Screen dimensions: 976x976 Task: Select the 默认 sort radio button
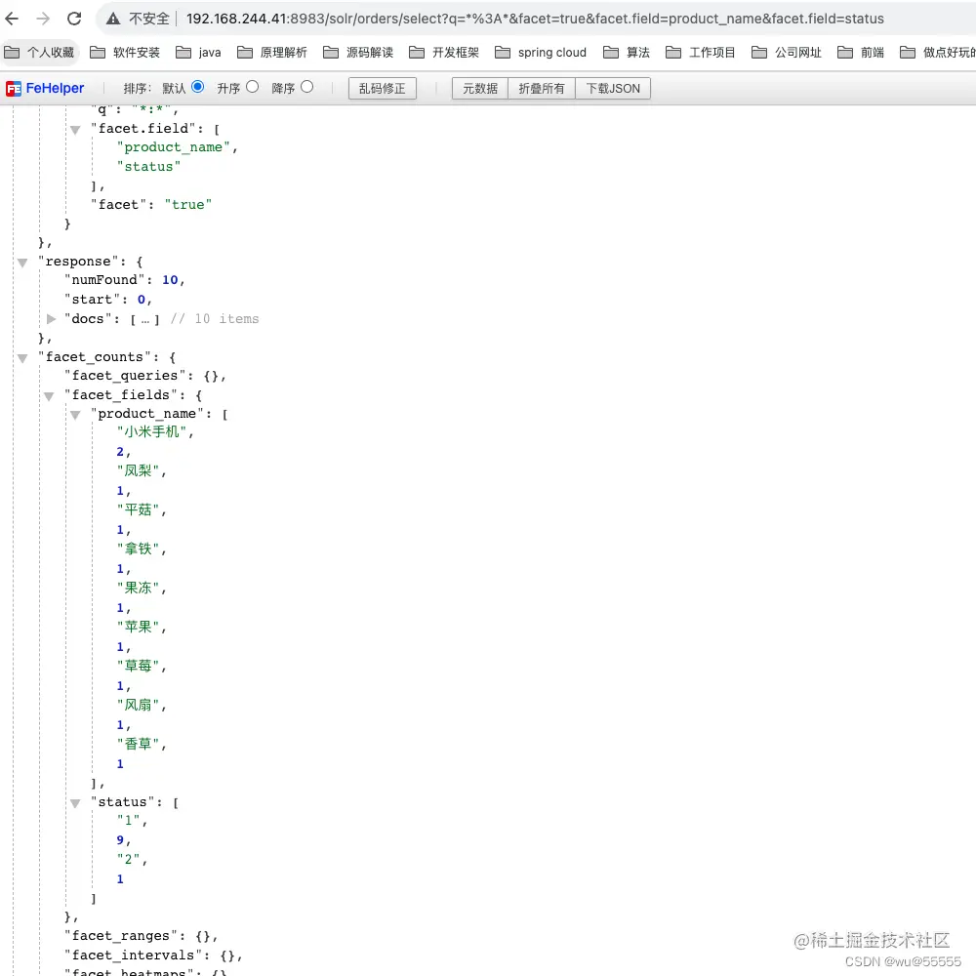198,87
